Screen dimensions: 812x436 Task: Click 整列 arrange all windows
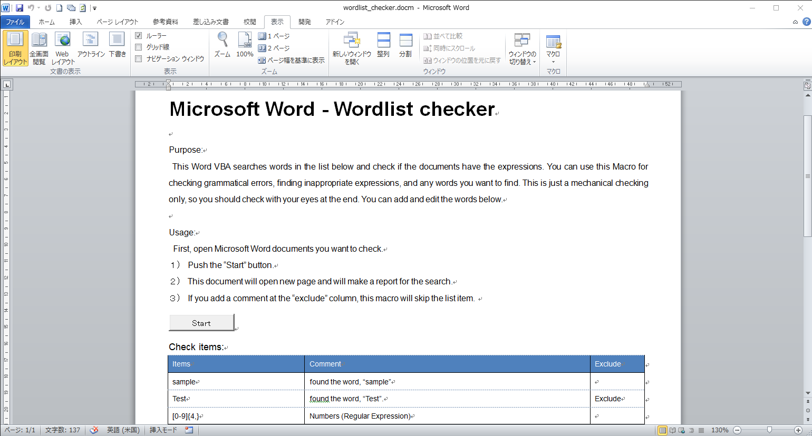click(x=383, y=45)
